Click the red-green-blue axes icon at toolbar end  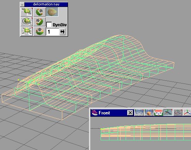187,112
